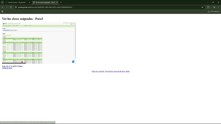Open Descripción general del tema link
This screenshot has height=124, width=221.
point(115,71)
